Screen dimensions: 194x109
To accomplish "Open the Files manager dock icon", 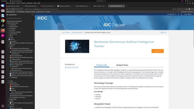I will pos(3,10).
